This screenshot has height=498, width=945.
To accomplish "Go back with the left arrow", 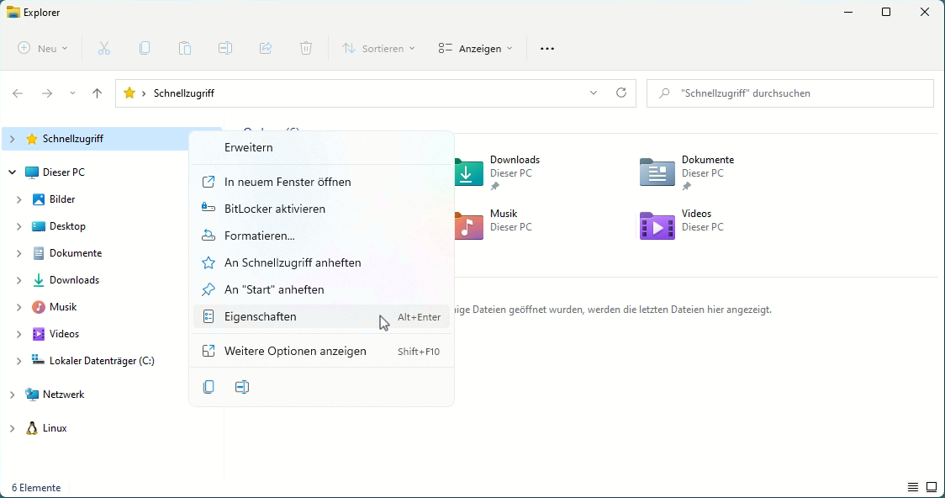I will click(18, 93).
